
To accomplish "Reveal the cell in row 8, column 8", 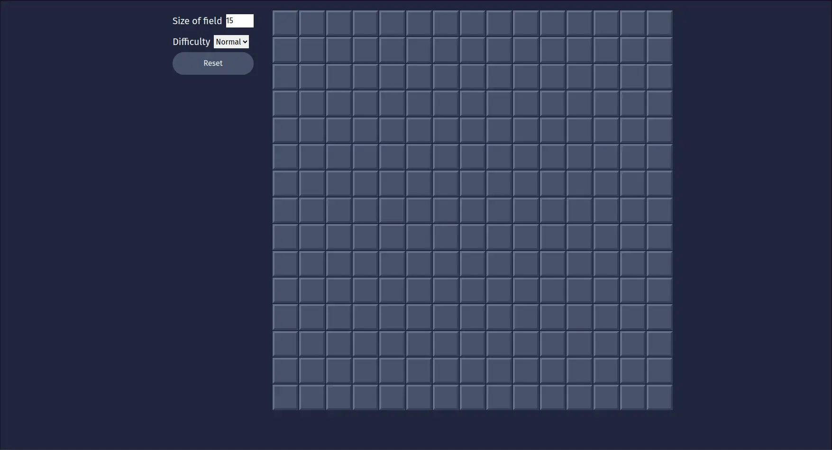I will click(x=473, y=210).
